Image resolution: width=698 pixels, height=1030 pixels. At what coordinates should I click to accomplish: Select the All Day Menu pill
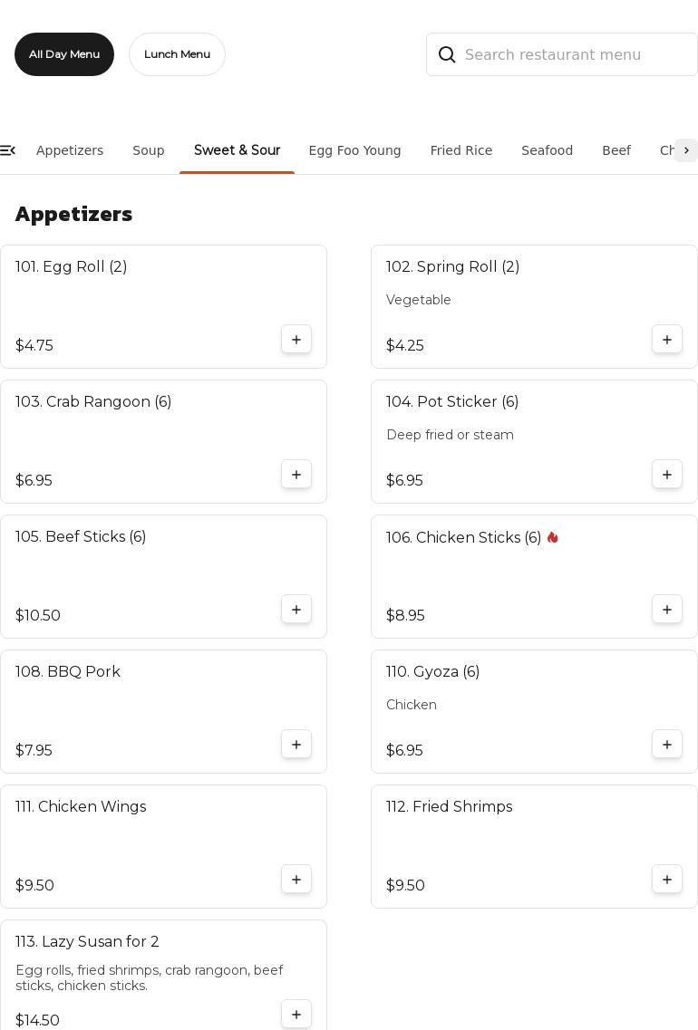pos(64,54)
